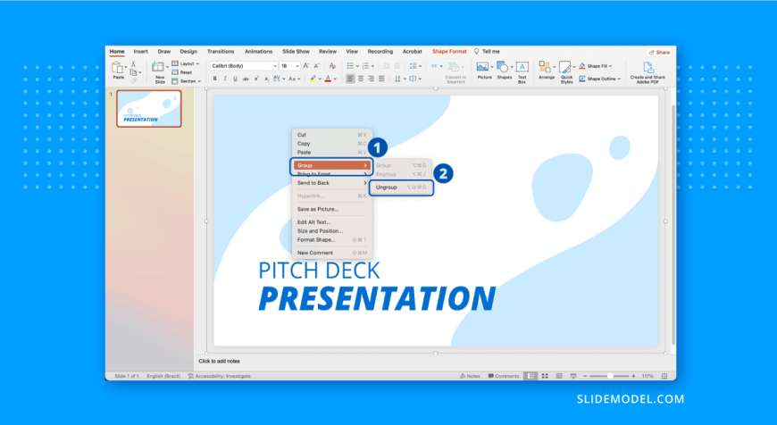Click the Format Painter brush icon
The image size is (777, 425).
point(133,80)
